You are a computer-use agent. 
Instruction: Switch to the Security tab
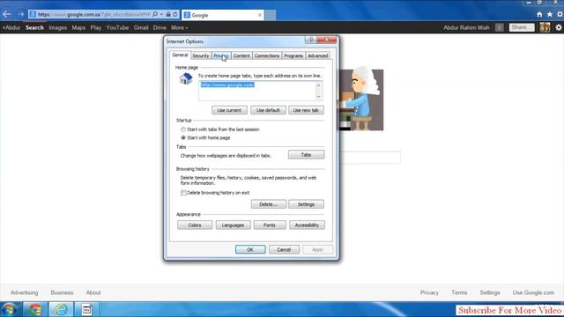(x=200, y=55)
